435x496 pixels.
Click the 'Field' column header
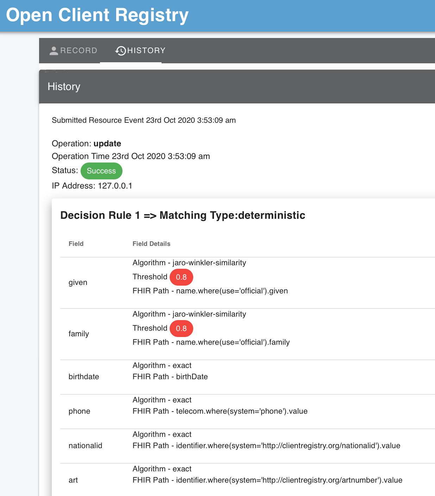click(x=76, y=244)
